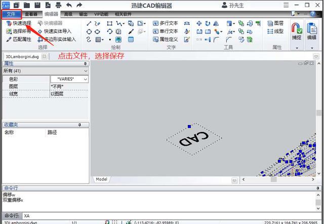Click 多边形实体输入 button
This screenshot has height=224, width=324.
click(x=57, y=39)
